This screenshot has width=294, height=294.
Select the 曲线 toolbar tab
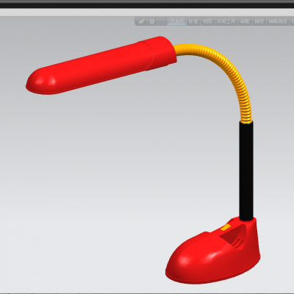point(259,21)
